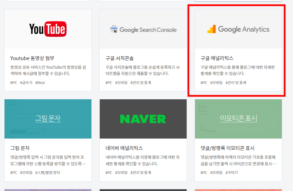Screen dimensions: 293x191
Task: Click #PC tag on Youtube card
Action: [x=14, y=83]
